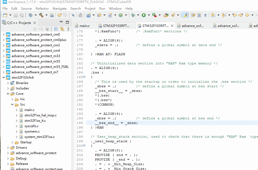Viewport: 258px width, 170px height.
Task: Click the green Run button icon
Action: pos(144,15)
